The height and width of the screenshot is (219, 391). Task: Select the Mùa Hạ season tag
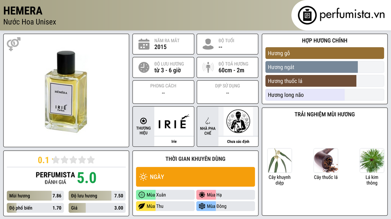pos(226,195)
